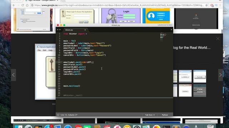Close the Google image preview panel
This screenshot has height=128, width=229.
(218, 39)
